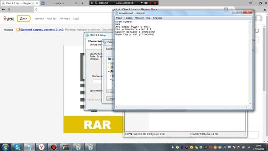Open the recorder panel dropdown arrow

click(142, 3)
